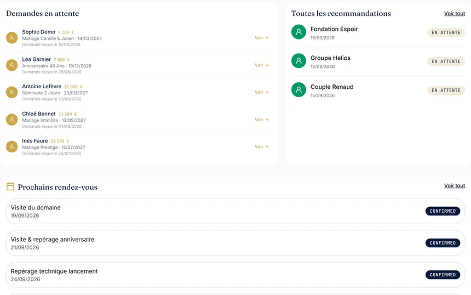Click the Prochains rendez-vous heading
Screen dimensions: 471x295
pos(58,187)
